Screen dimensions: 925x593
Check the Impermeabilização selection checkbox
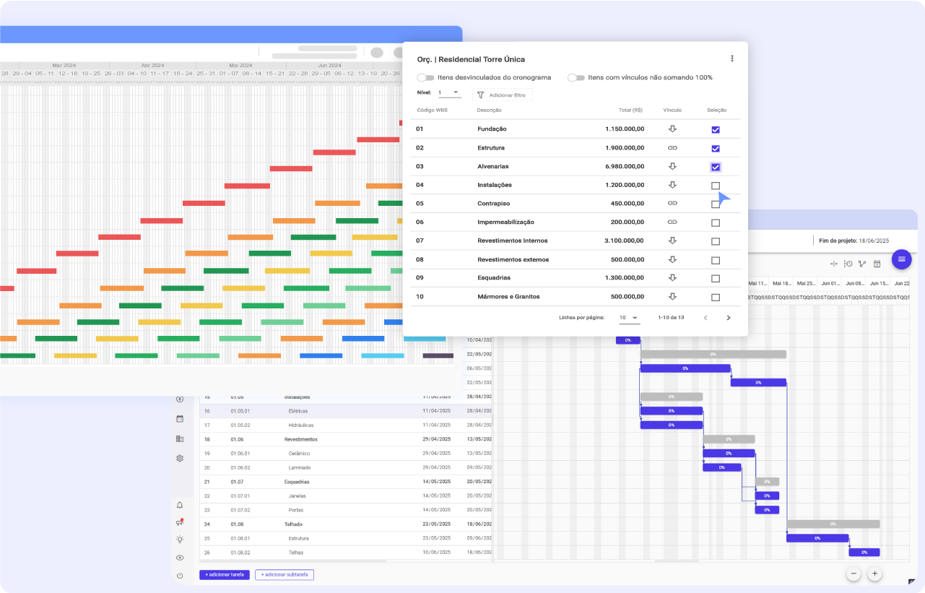[x=716, y=222]
